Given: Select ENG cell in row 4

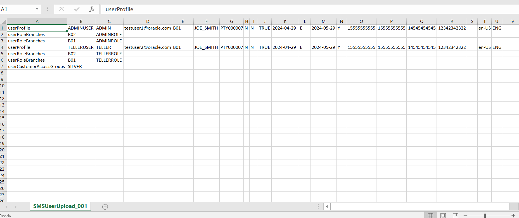Looking at the screenshot, I should pyautogui.click(x=497, y=47).
